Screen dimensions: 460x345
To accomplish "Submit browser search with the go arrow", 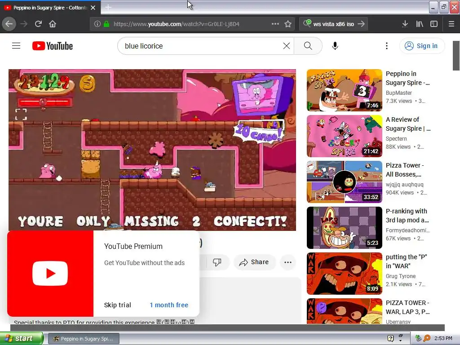I will click(362, 24).
